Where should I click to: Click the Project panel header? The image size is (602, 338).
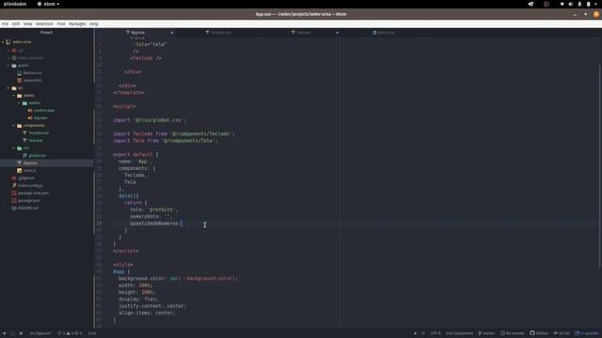(x=46, y=33)
